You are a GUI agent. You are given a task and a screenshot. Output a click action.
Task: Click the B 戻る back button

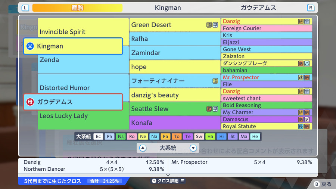click(323, 184)
